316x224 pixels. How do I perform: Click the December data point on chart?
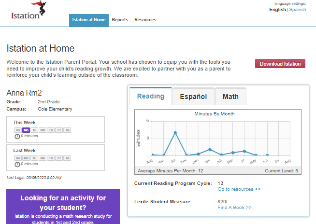coord(198,154)
